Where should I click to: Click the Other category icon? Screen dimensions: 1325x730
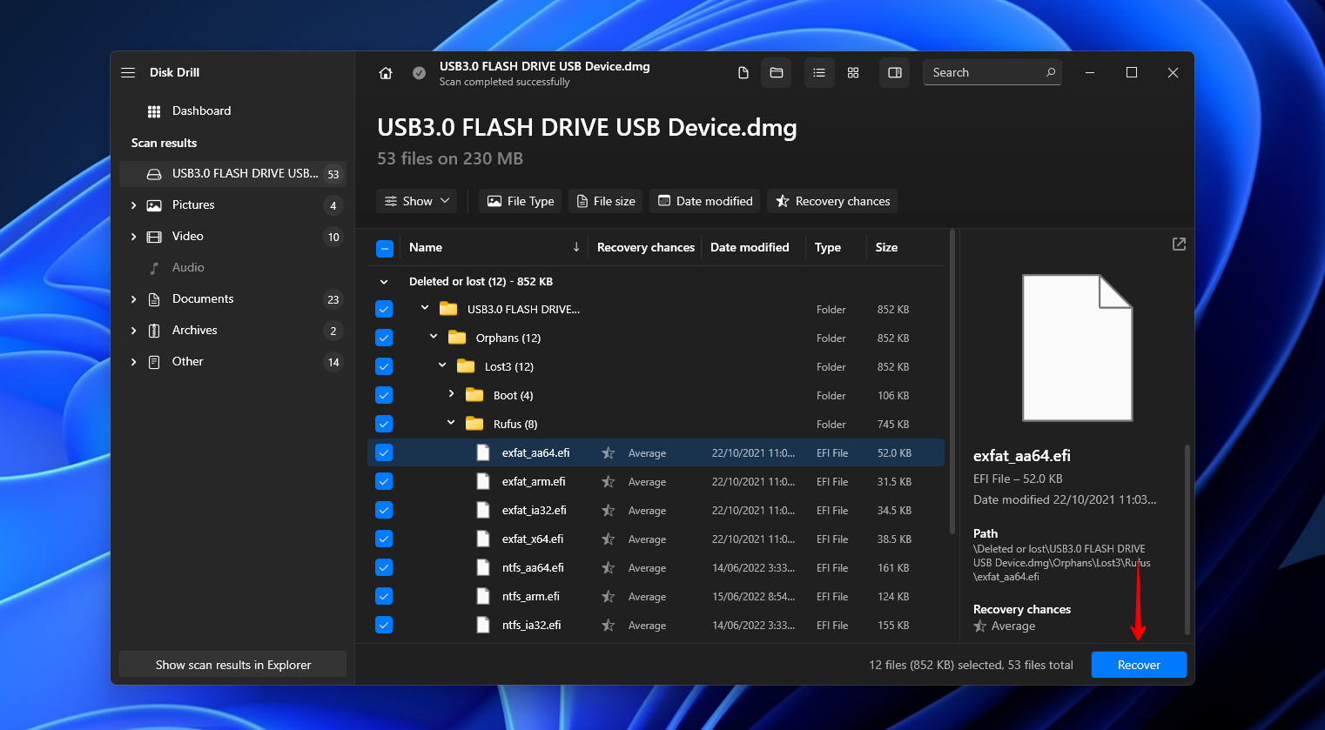point(154,362)
